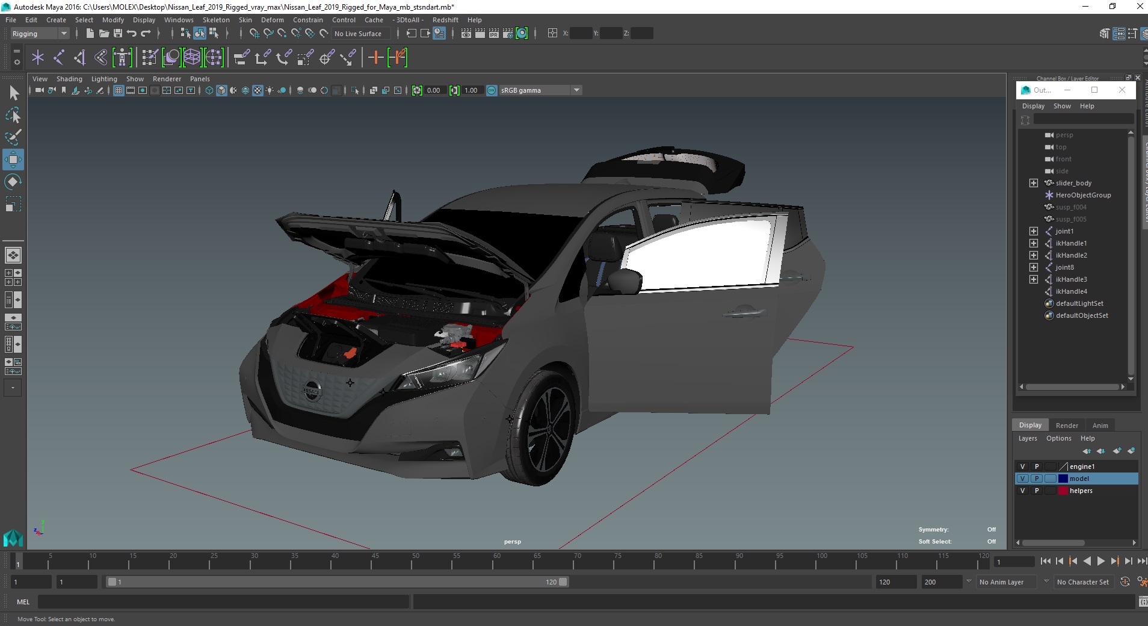Screen dimensions: 1148x626
Task: Toggle textured display in viewport
Action: 258,90
